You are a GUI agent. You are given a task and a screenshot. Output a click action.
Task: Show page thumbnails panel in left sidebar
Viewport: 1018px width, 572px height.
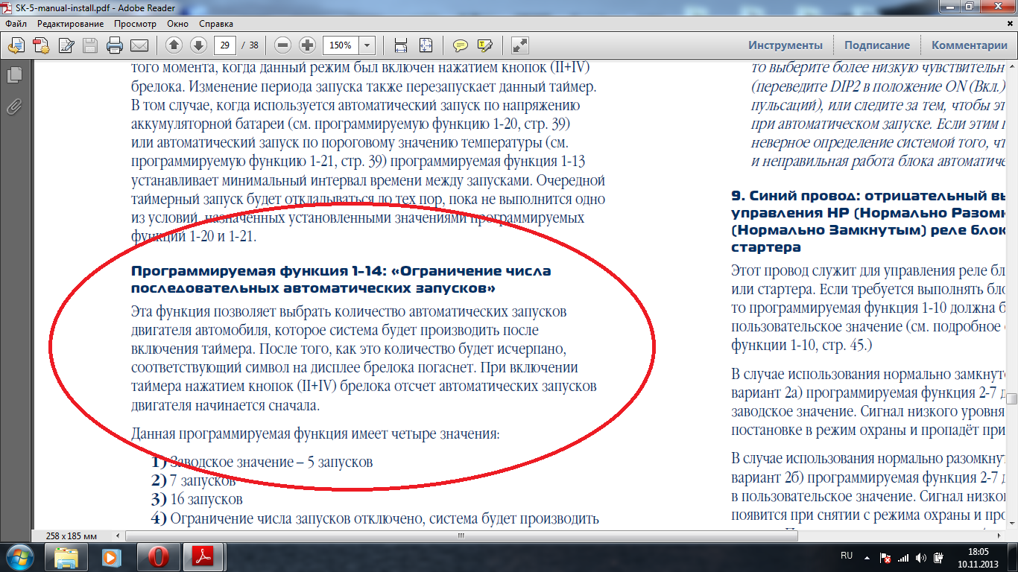click(13, 75)
